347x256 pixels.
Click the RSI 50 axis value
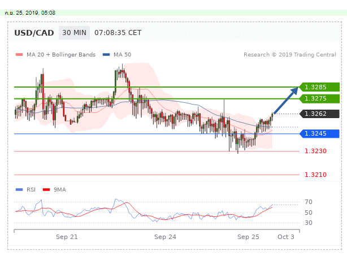pyautogui.click(x=309, y=212)
